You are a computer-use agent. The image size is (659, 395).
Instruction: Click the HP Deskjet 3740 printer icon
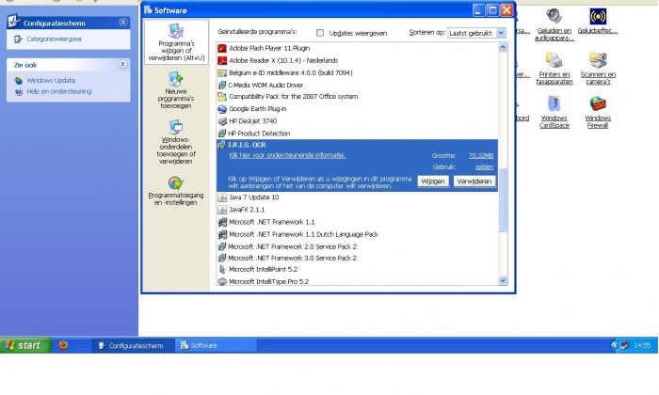(x=222, y=121)
